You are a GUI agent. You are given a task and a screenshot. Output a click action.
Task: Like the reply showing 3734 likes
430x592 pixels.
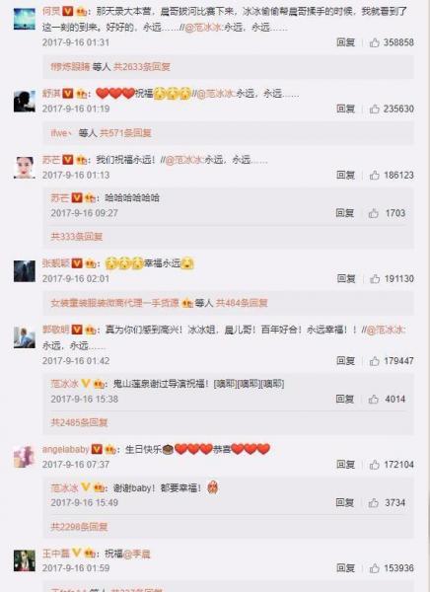pyautogui.click(x=374, y=503)
